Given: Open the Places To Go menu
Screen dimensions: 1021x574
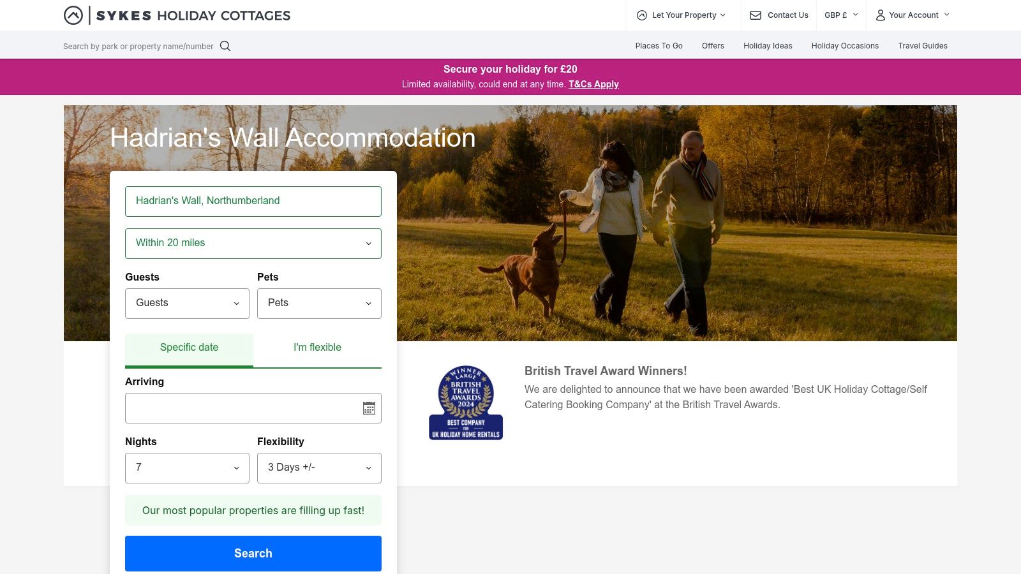Looking at the screenshot, I should pyautogui.click(x=659, y=46).
